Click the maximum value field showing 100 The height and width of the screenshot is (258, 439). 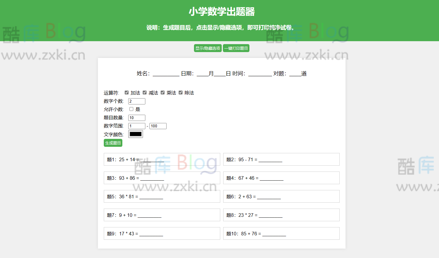click(x=158, y=126)
